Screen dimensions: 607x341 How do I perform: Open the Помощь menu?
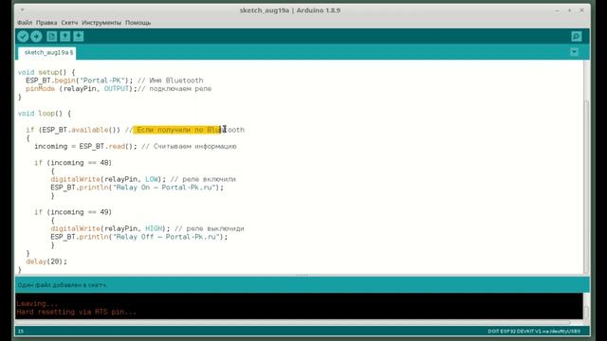[x=138, y=23]
